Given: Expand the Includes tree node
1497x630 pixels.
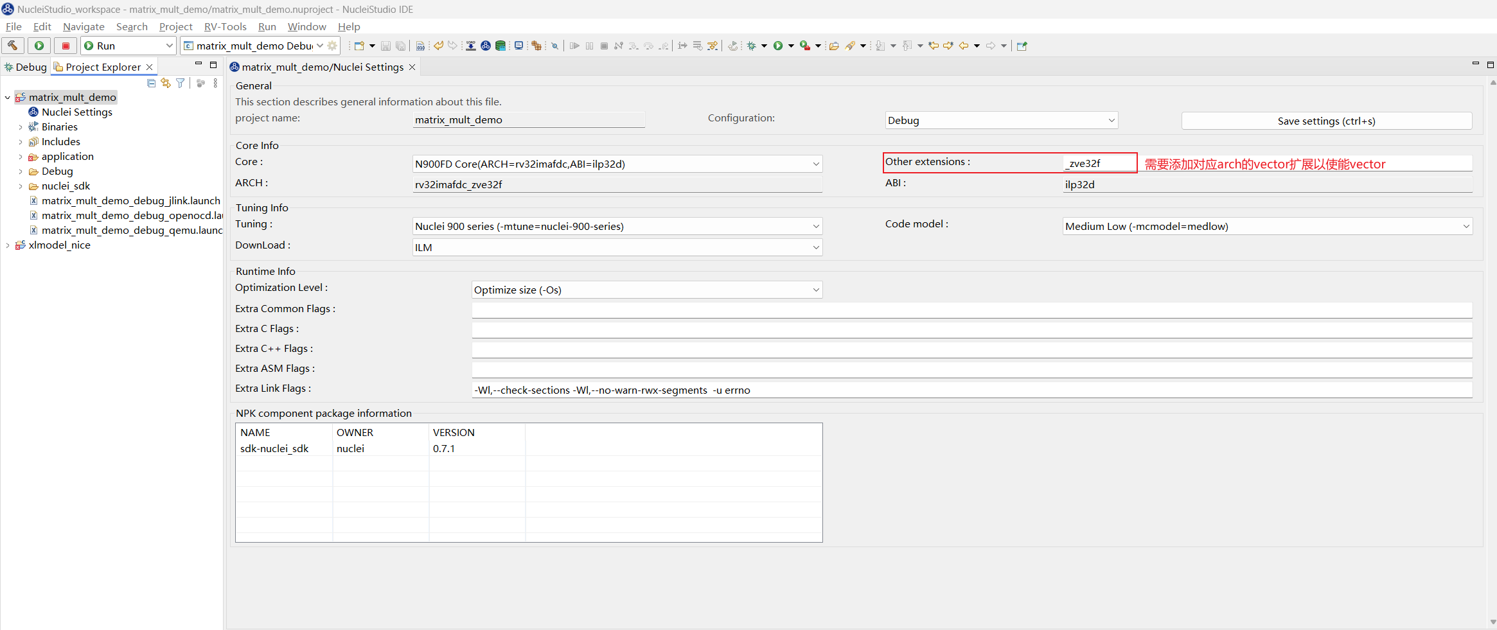Looking at the screenshot, I should pyautogui.click(x=20, y=142).
